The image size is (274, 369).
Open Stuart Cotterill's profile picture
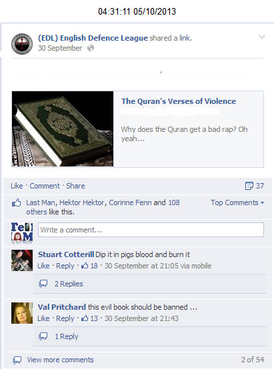point(22,260)
